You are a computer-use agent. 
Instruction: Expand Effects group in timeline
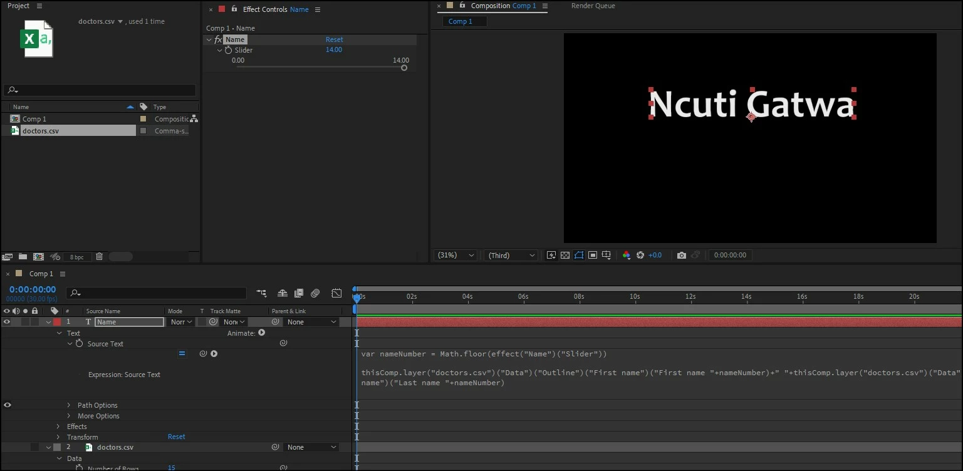point(58,427)
